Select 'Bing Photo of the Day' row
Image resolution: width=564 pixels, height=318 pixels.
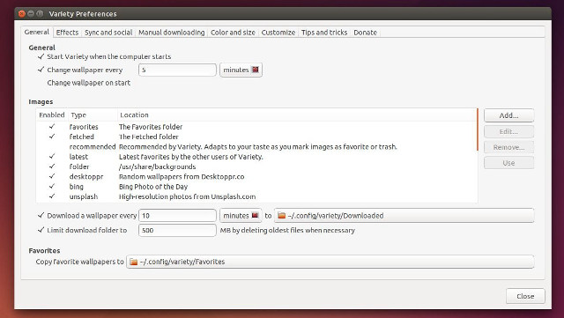point(153,187)
